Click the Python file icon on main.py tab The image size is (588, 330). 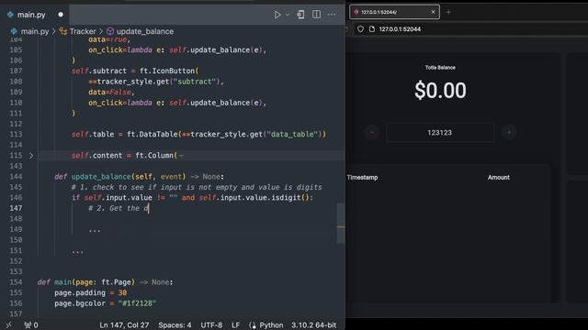coord(10,15)
